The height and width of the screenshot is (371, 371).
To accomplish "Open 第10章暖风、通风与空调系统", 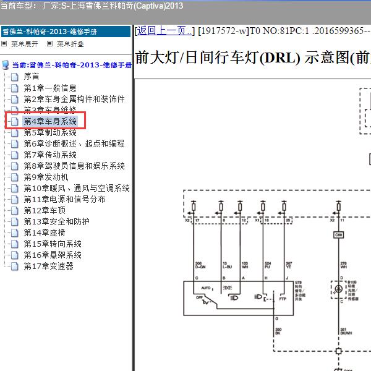I will pos(77,188).
